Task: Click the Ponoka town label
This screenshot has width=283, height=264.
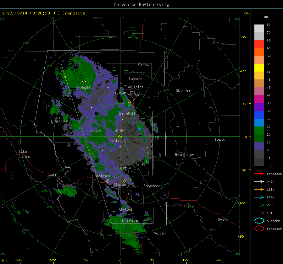Action: (x=143, y=65)
